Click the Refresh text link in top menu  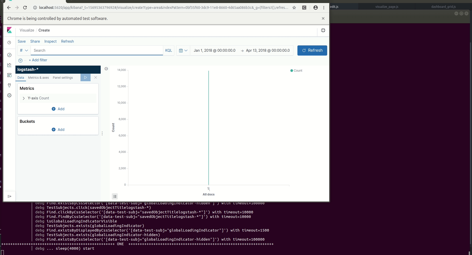pos(67,41)
